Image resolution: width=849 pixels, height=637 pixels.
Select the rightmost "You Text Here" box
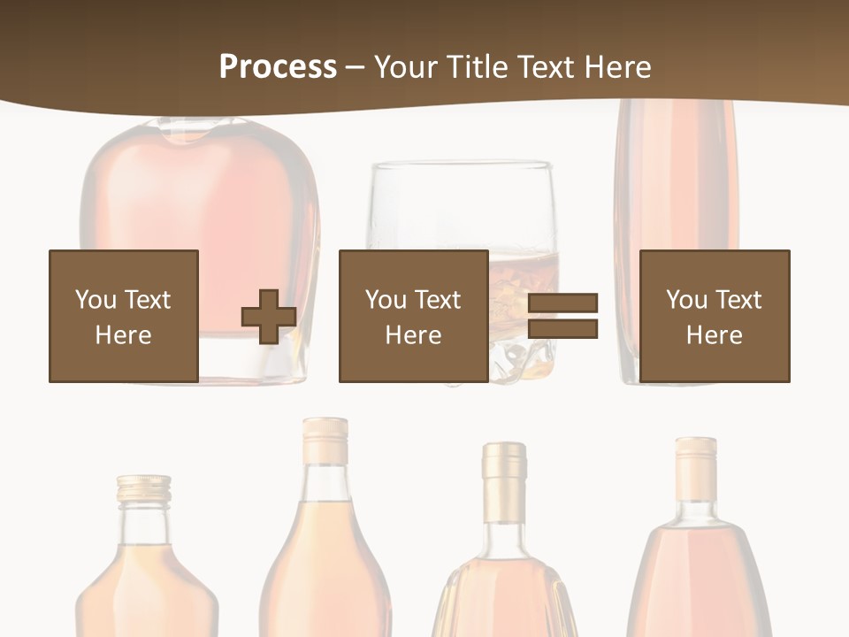[x=714, y=316]
